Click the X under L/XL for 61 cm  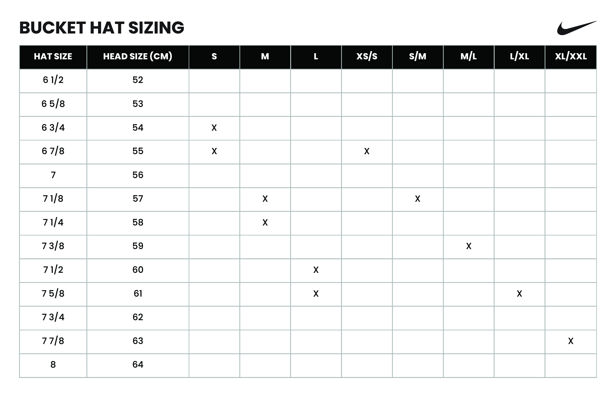(519, 294)
